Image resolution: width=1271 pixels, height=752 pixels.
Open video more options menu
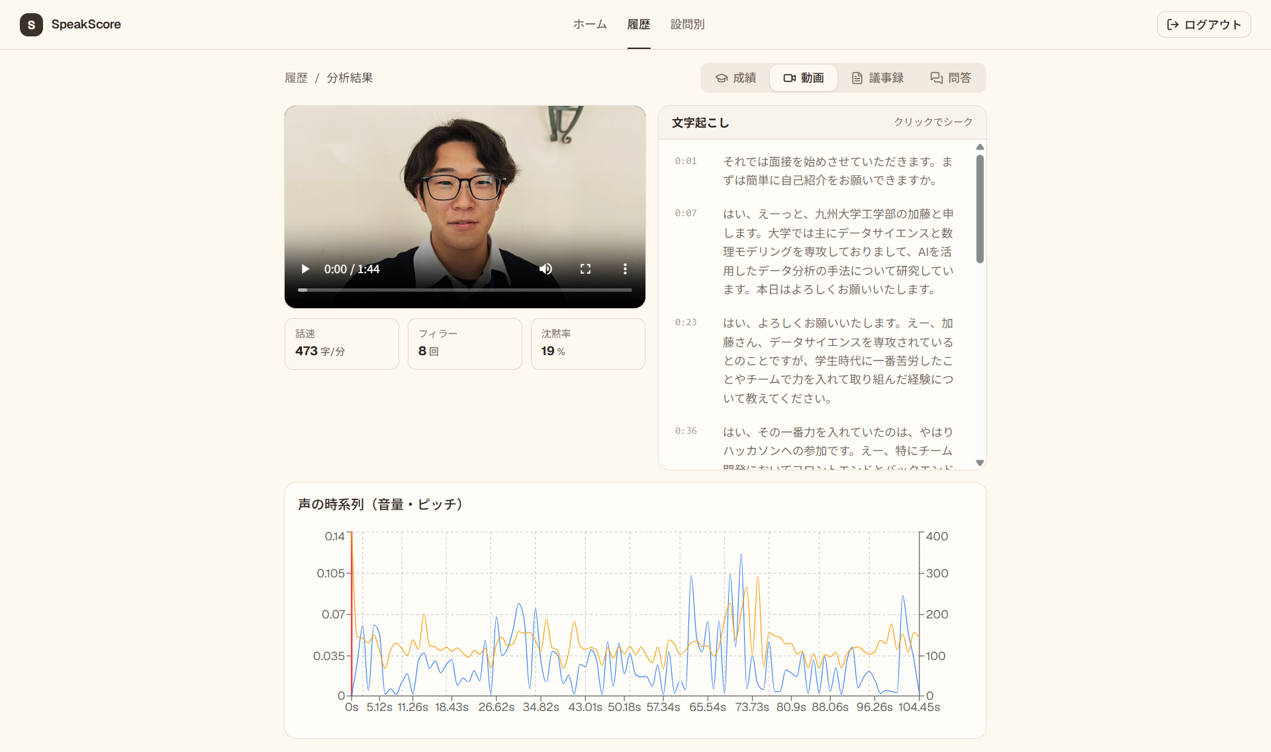point(625,269)
